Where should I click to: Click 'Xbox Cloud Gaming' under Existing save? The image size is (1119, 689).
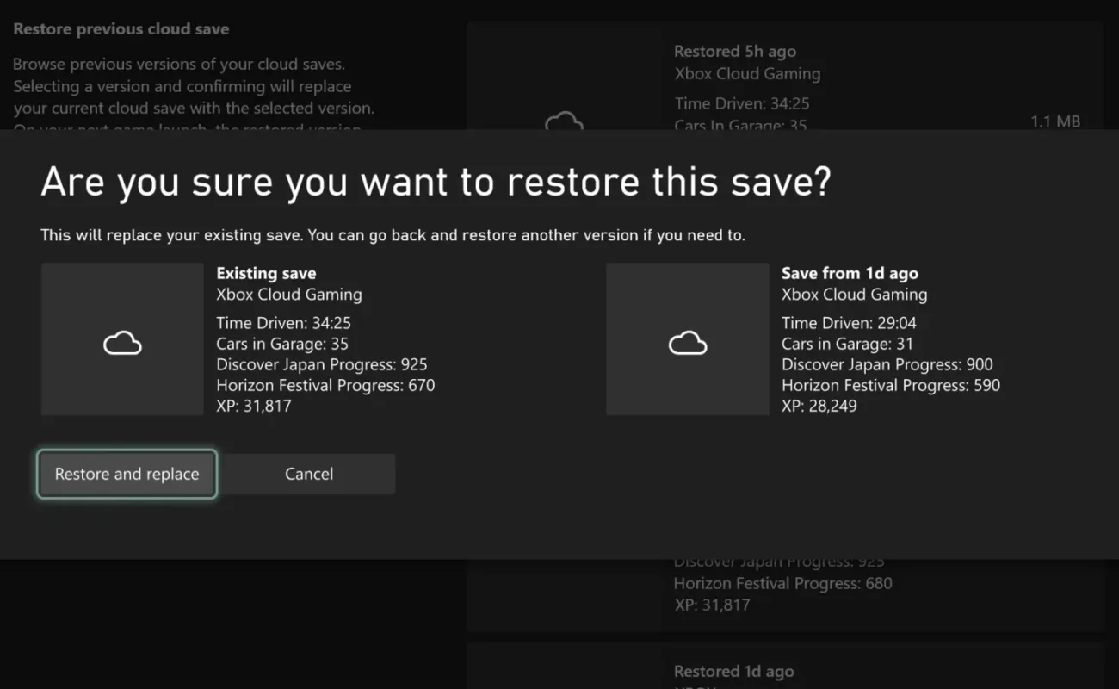click(289, 295)
